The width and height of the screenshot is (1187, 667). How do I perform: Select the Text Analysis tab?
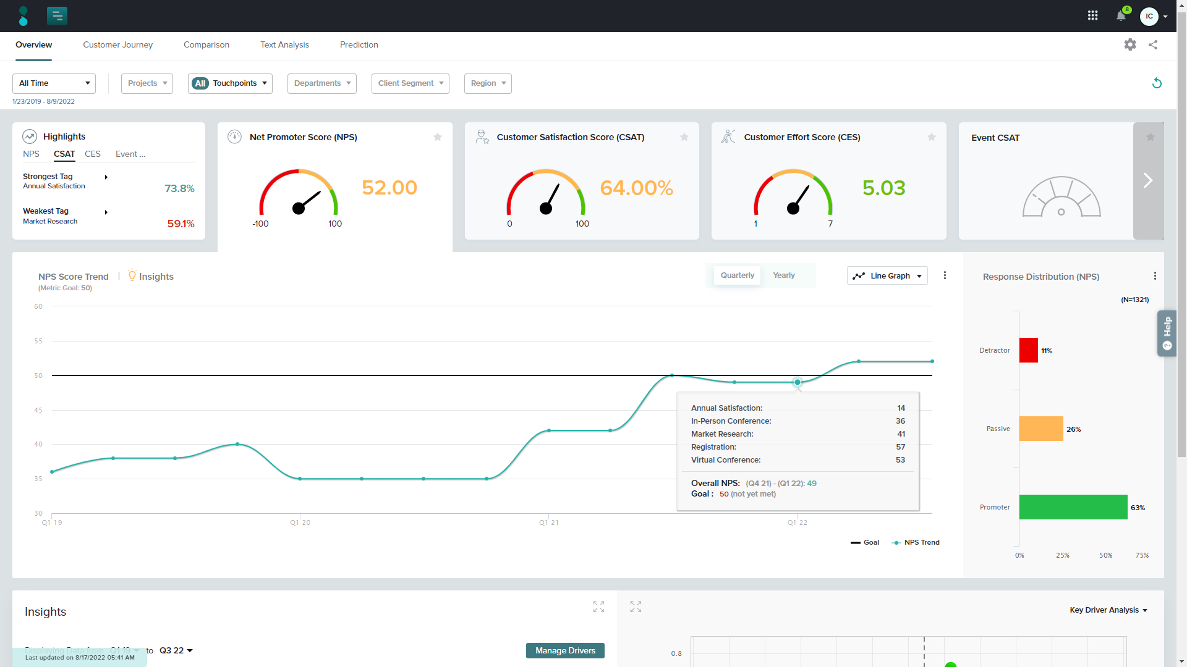[284, 44]
